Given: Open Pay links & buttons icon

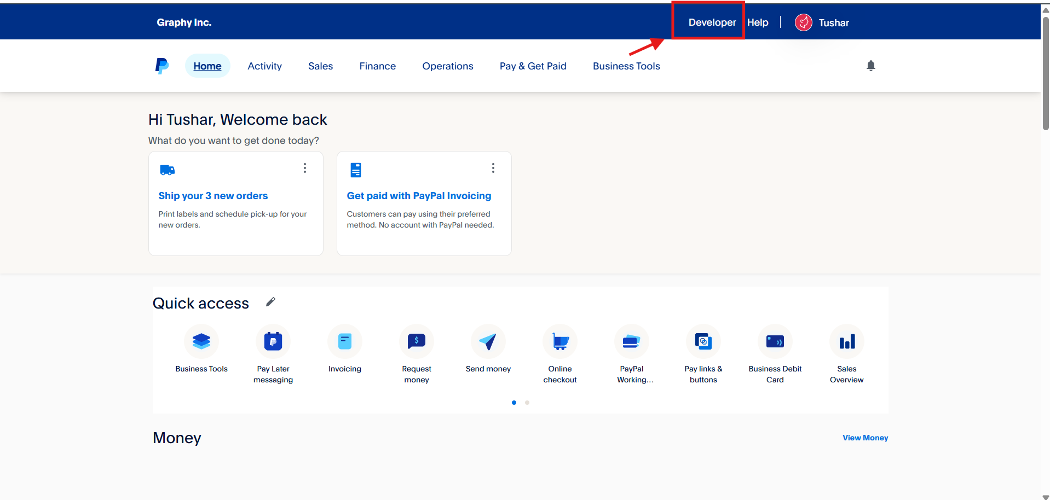Looking at the screenshot, I should [703, 341].
